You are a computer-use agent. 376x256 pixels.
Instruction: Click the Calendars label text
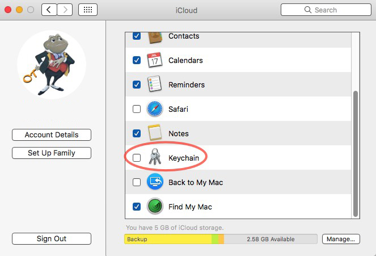coord(185,60)
